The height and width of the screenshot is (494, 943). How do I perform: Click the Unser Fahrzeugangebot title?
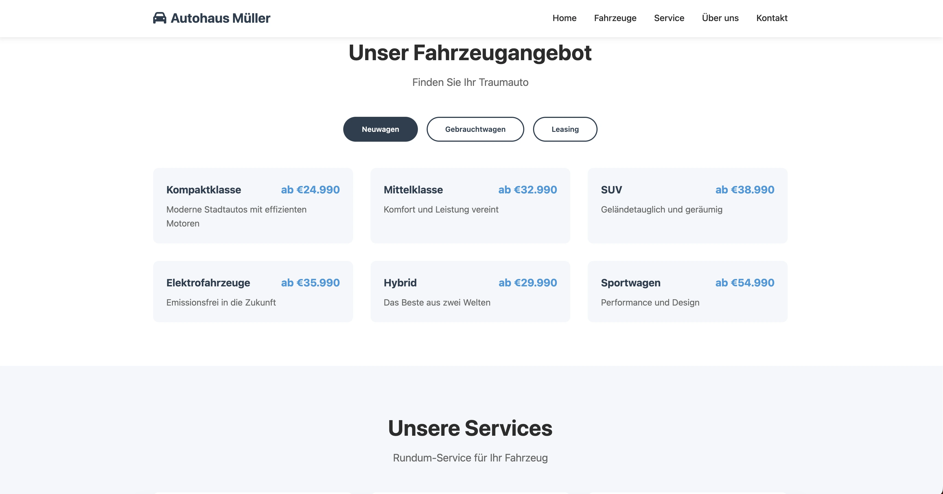(471, 53)
